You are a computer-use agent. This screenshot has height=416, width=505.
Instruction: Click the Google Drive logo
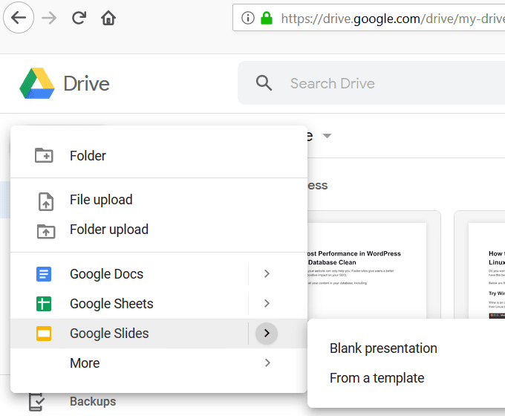coord(37,83)
